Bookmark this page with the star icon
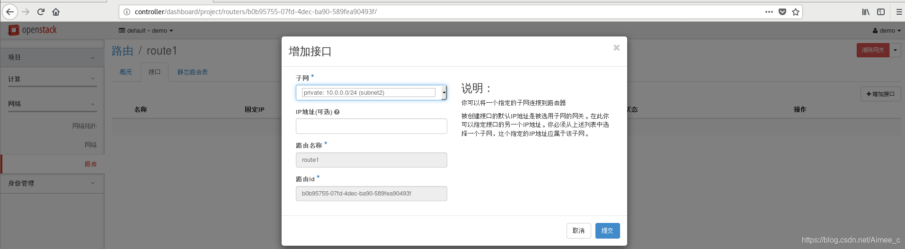The image size is (905, 249). [796, 12]
